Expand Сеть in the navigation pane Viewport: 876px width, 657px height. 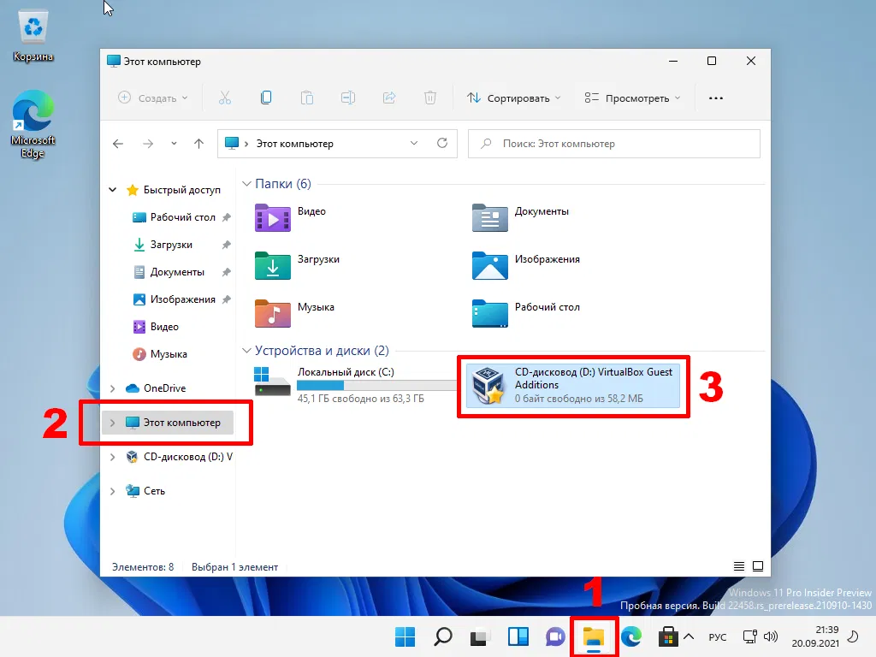click(x=112, y=490)
